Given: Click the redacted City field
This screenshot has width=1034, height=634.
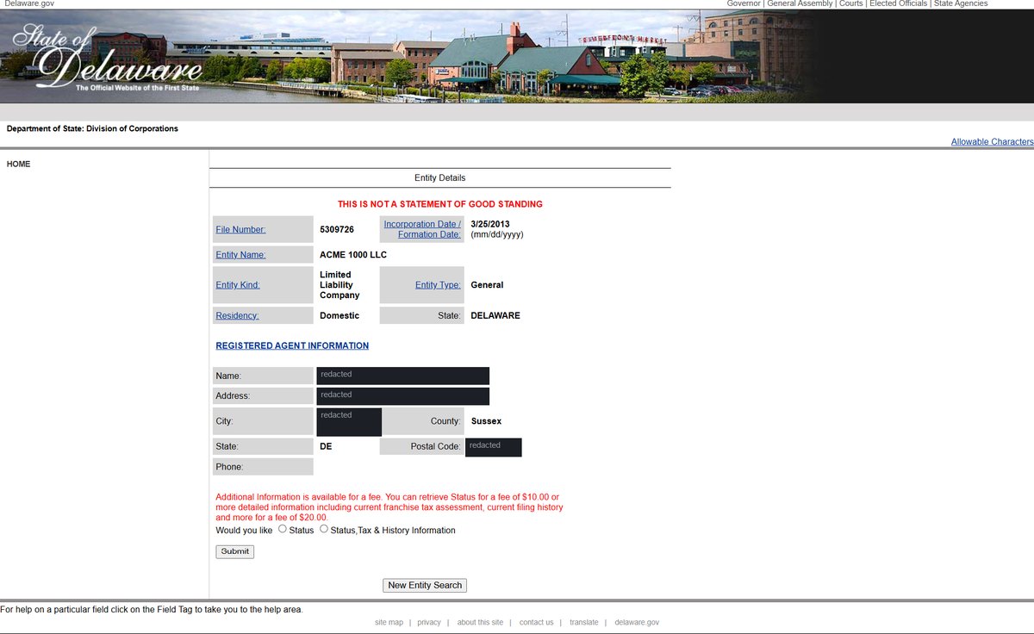Looking at the screenshot, I should (x=349, y=422).
